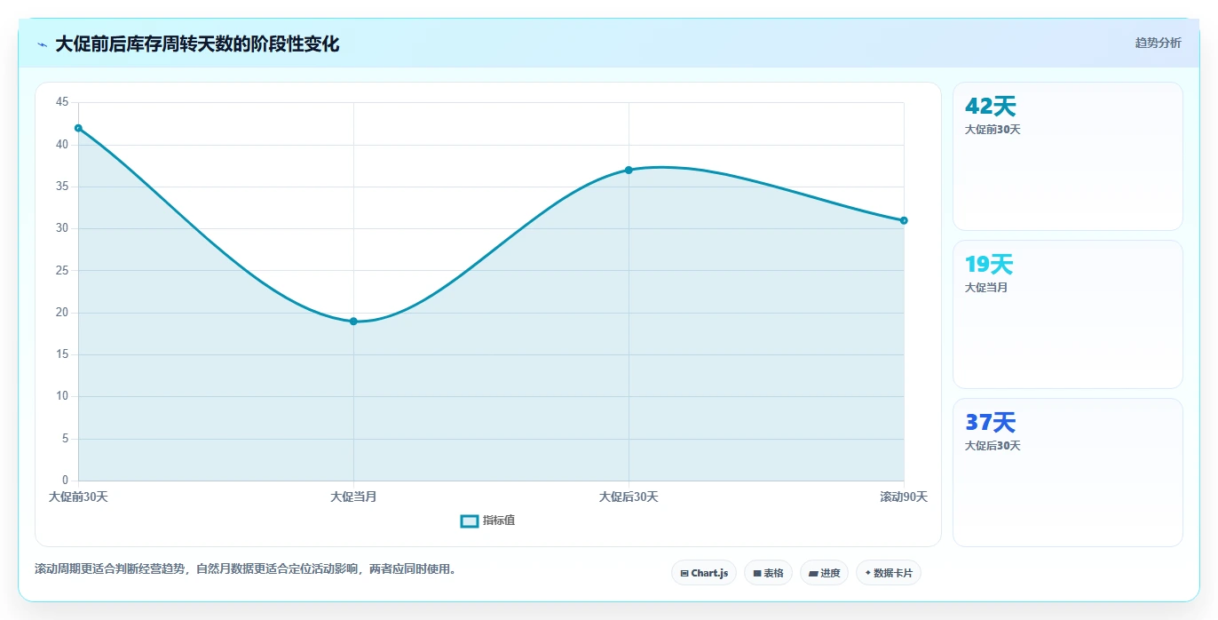Click the chart title 大促前后库存周转天数的阶段性变化

click(197, 44)
